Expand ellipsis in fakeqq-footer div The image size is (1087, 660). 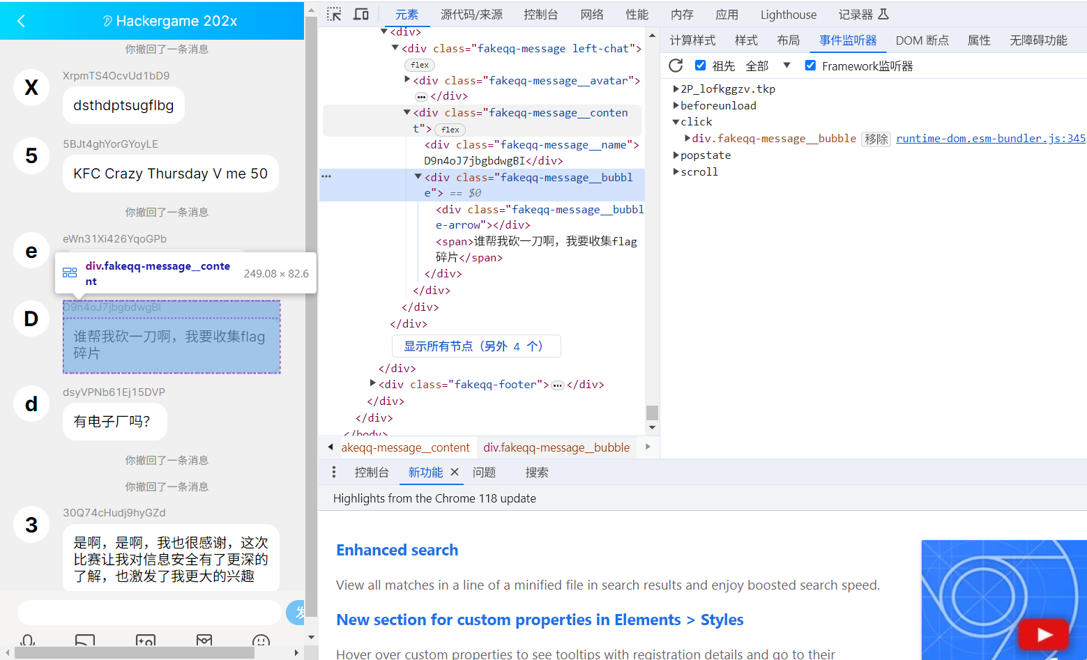pyautogui.click(x=558, y=385)
